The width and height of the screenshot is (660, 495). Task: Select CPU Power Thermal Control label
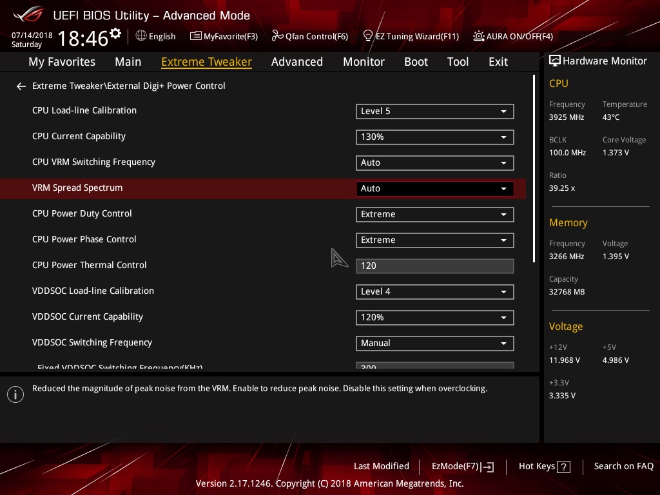pyautogui.click(x=89, y=265)
